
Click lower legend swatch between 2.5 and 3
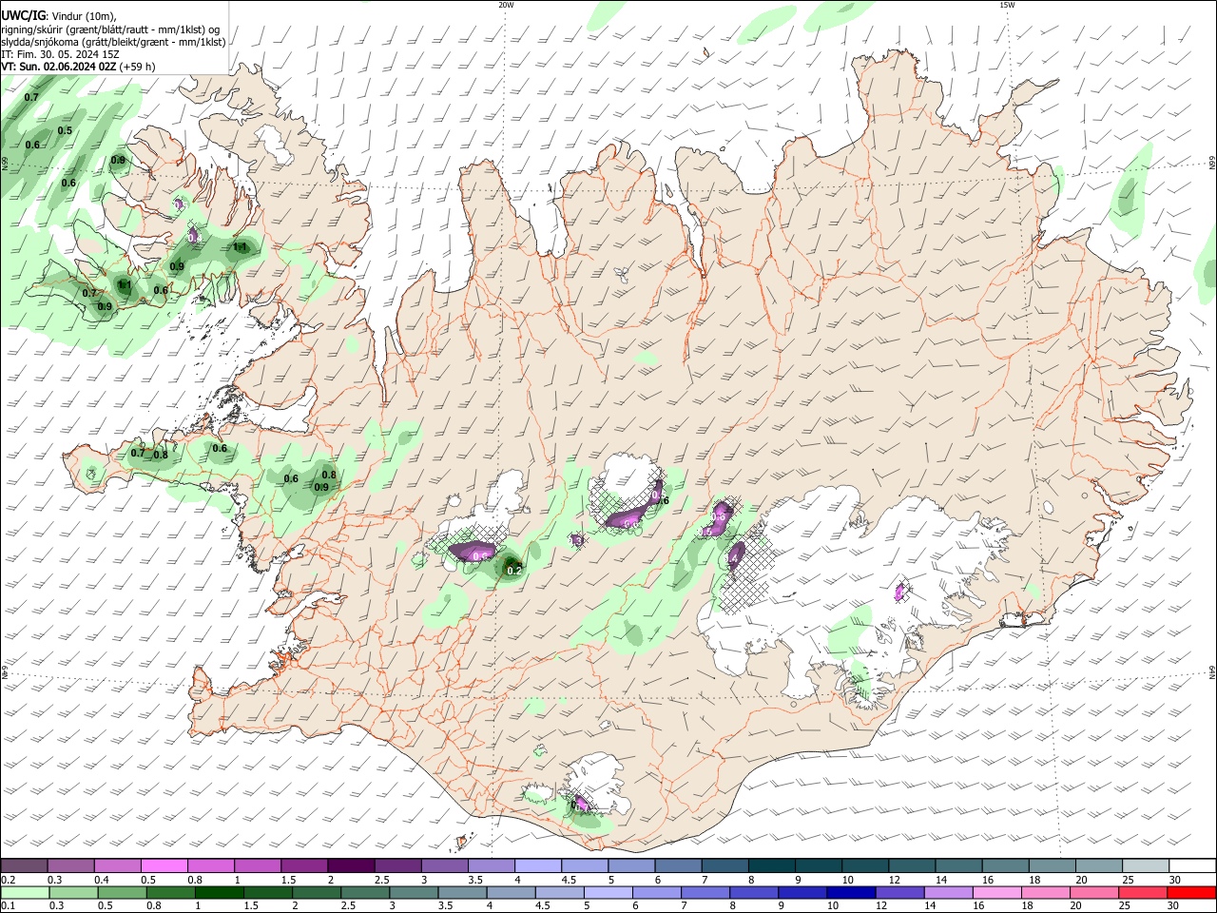[x=365, y=892]
